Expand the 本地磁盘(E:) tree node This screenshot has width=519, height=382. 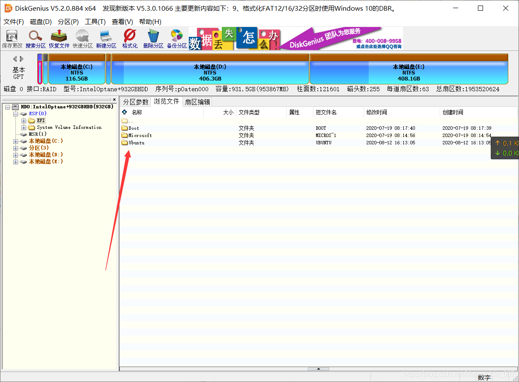(16, 161)
